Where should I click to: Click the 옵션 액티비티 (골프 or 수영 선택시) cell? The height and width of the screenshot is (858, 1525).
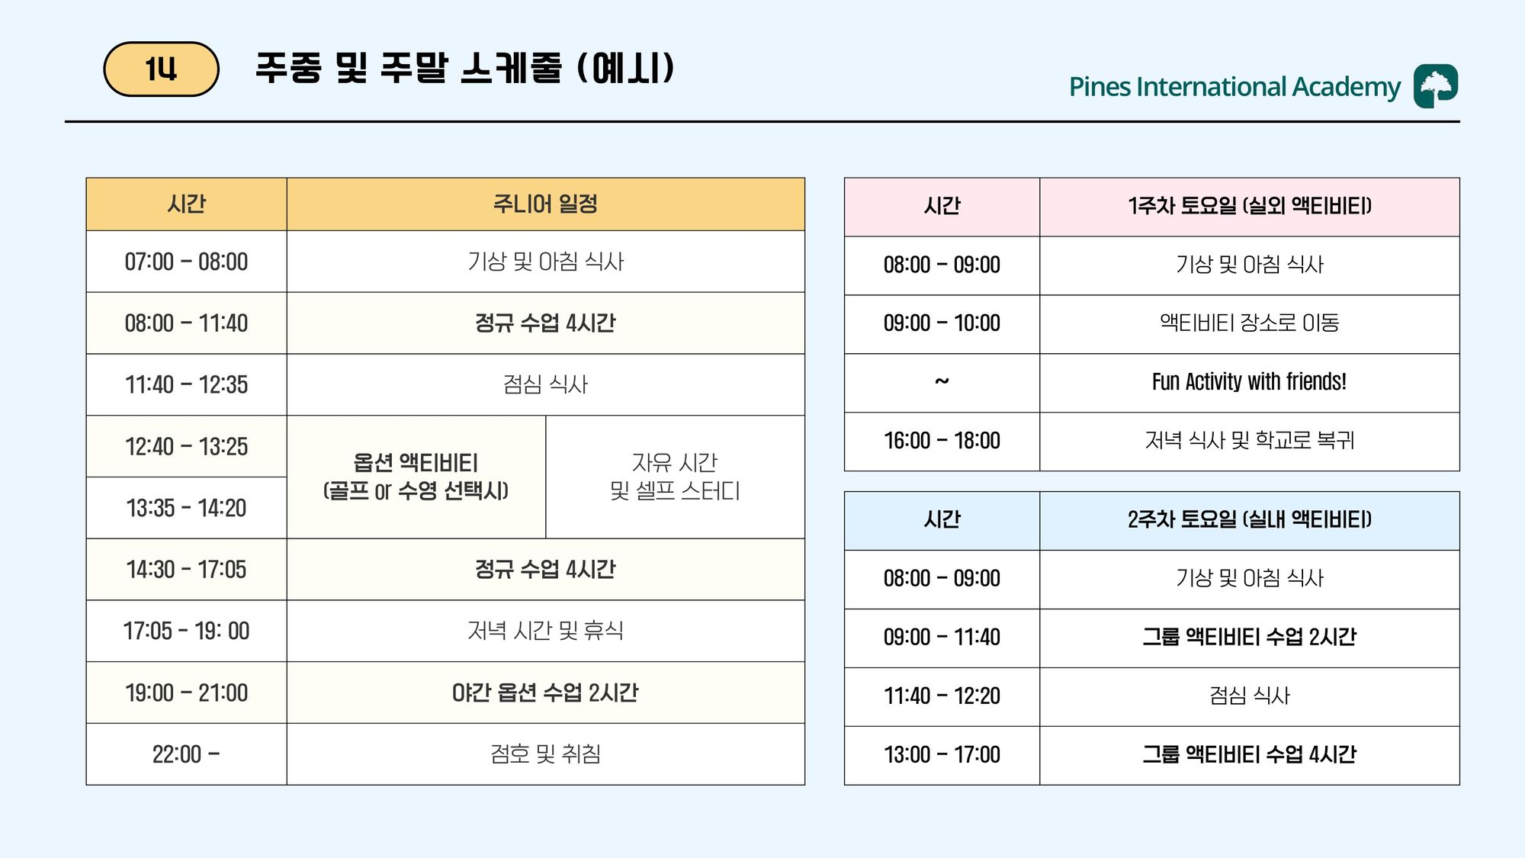click(x=416, y=477)
